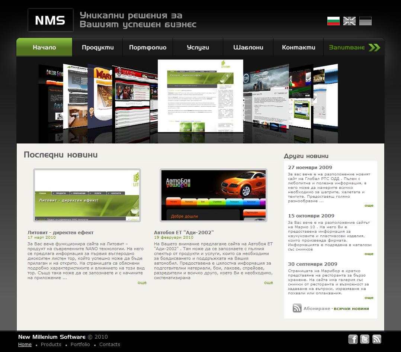
Task: Click the RSS icon beside Абониране
Action: [297, 308]
